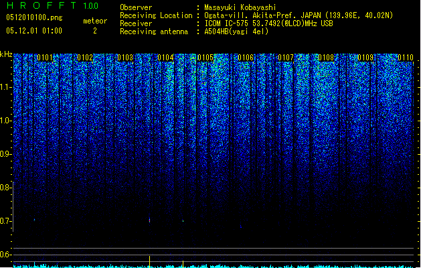Click the 0.9 kHz axis tick label
The height and width of the screenshot is (268, 421).
pos(6,154)
